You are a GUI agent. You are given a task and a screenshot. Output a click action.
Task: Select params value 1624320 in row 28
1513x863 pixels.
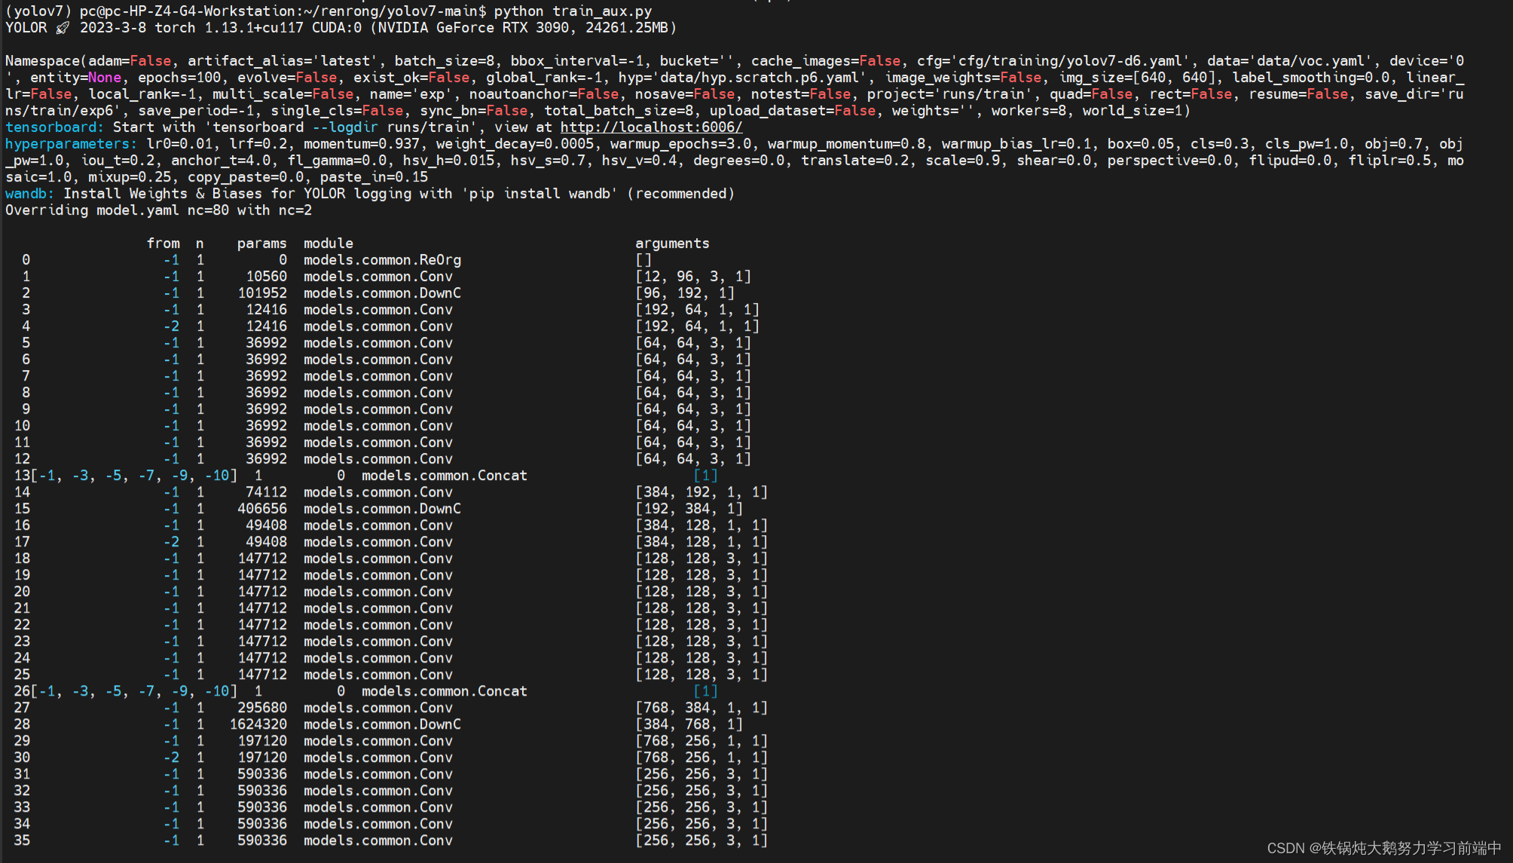point(258,724)
